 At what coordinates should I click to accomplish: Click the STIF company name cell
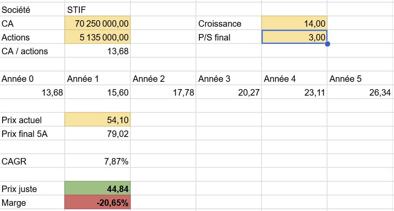point(98,9)
